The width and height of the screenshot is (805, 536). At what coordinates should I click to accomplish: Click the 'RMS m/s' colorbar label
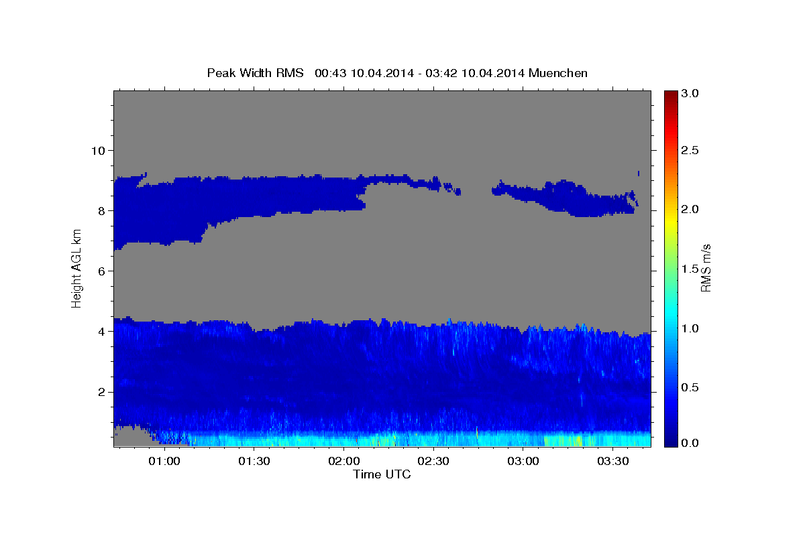(x=706, y=269)
